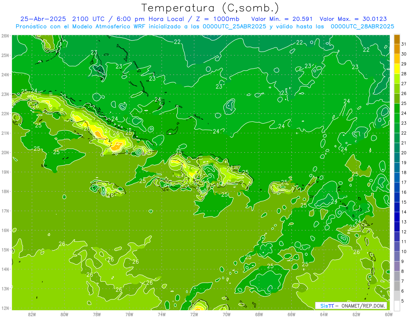
Task: Click the "13N" latitude axis label
Action: 5,289
